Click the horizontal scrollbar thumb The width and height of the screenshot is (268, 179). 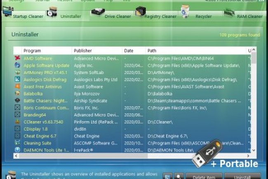coord(83,156)
